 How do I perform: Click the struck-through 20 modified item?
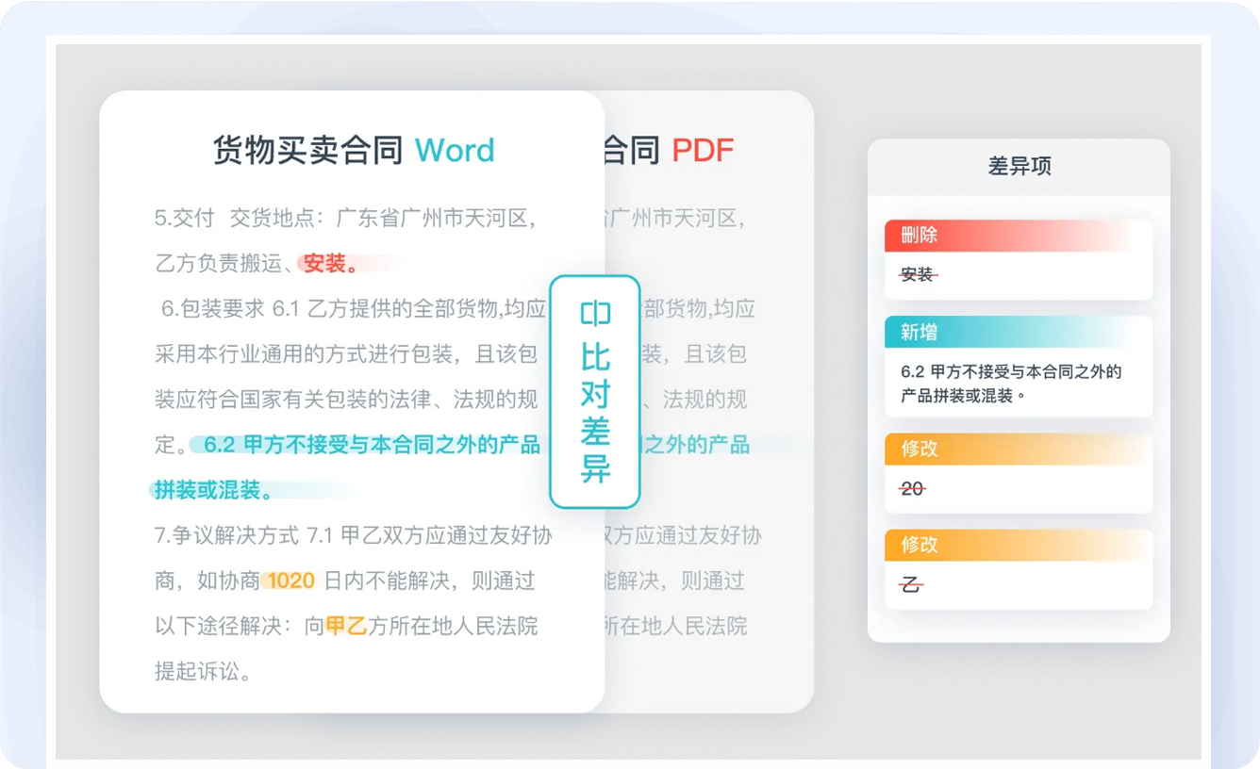912,488
